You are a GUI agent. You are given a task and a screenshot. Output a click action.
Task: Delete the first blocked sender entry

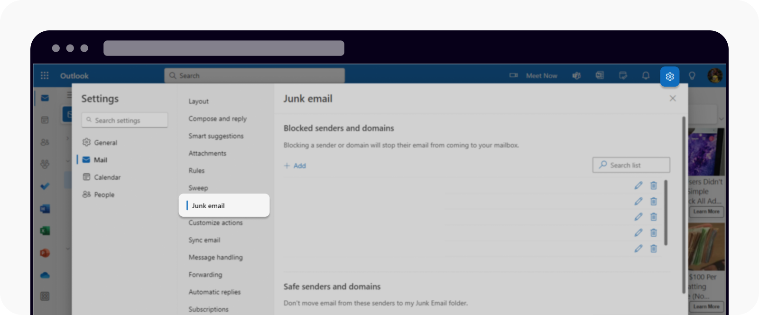pos(653,185)
